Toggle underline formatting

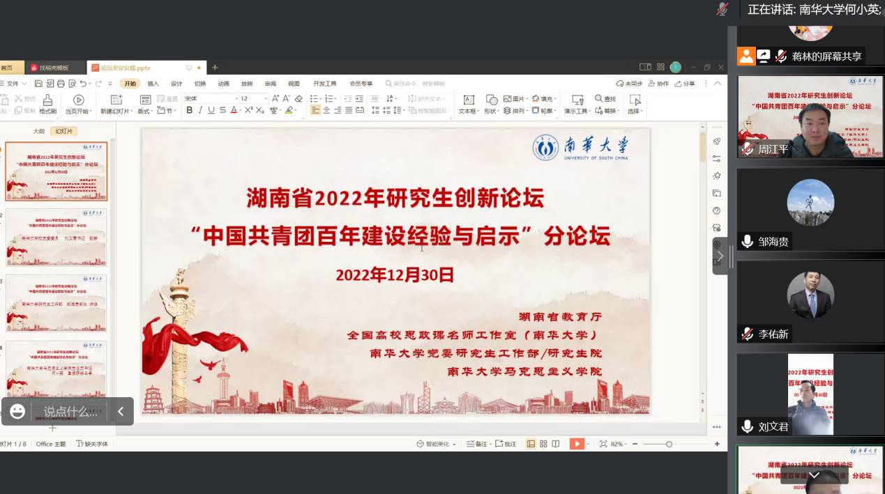coord(211,110)
